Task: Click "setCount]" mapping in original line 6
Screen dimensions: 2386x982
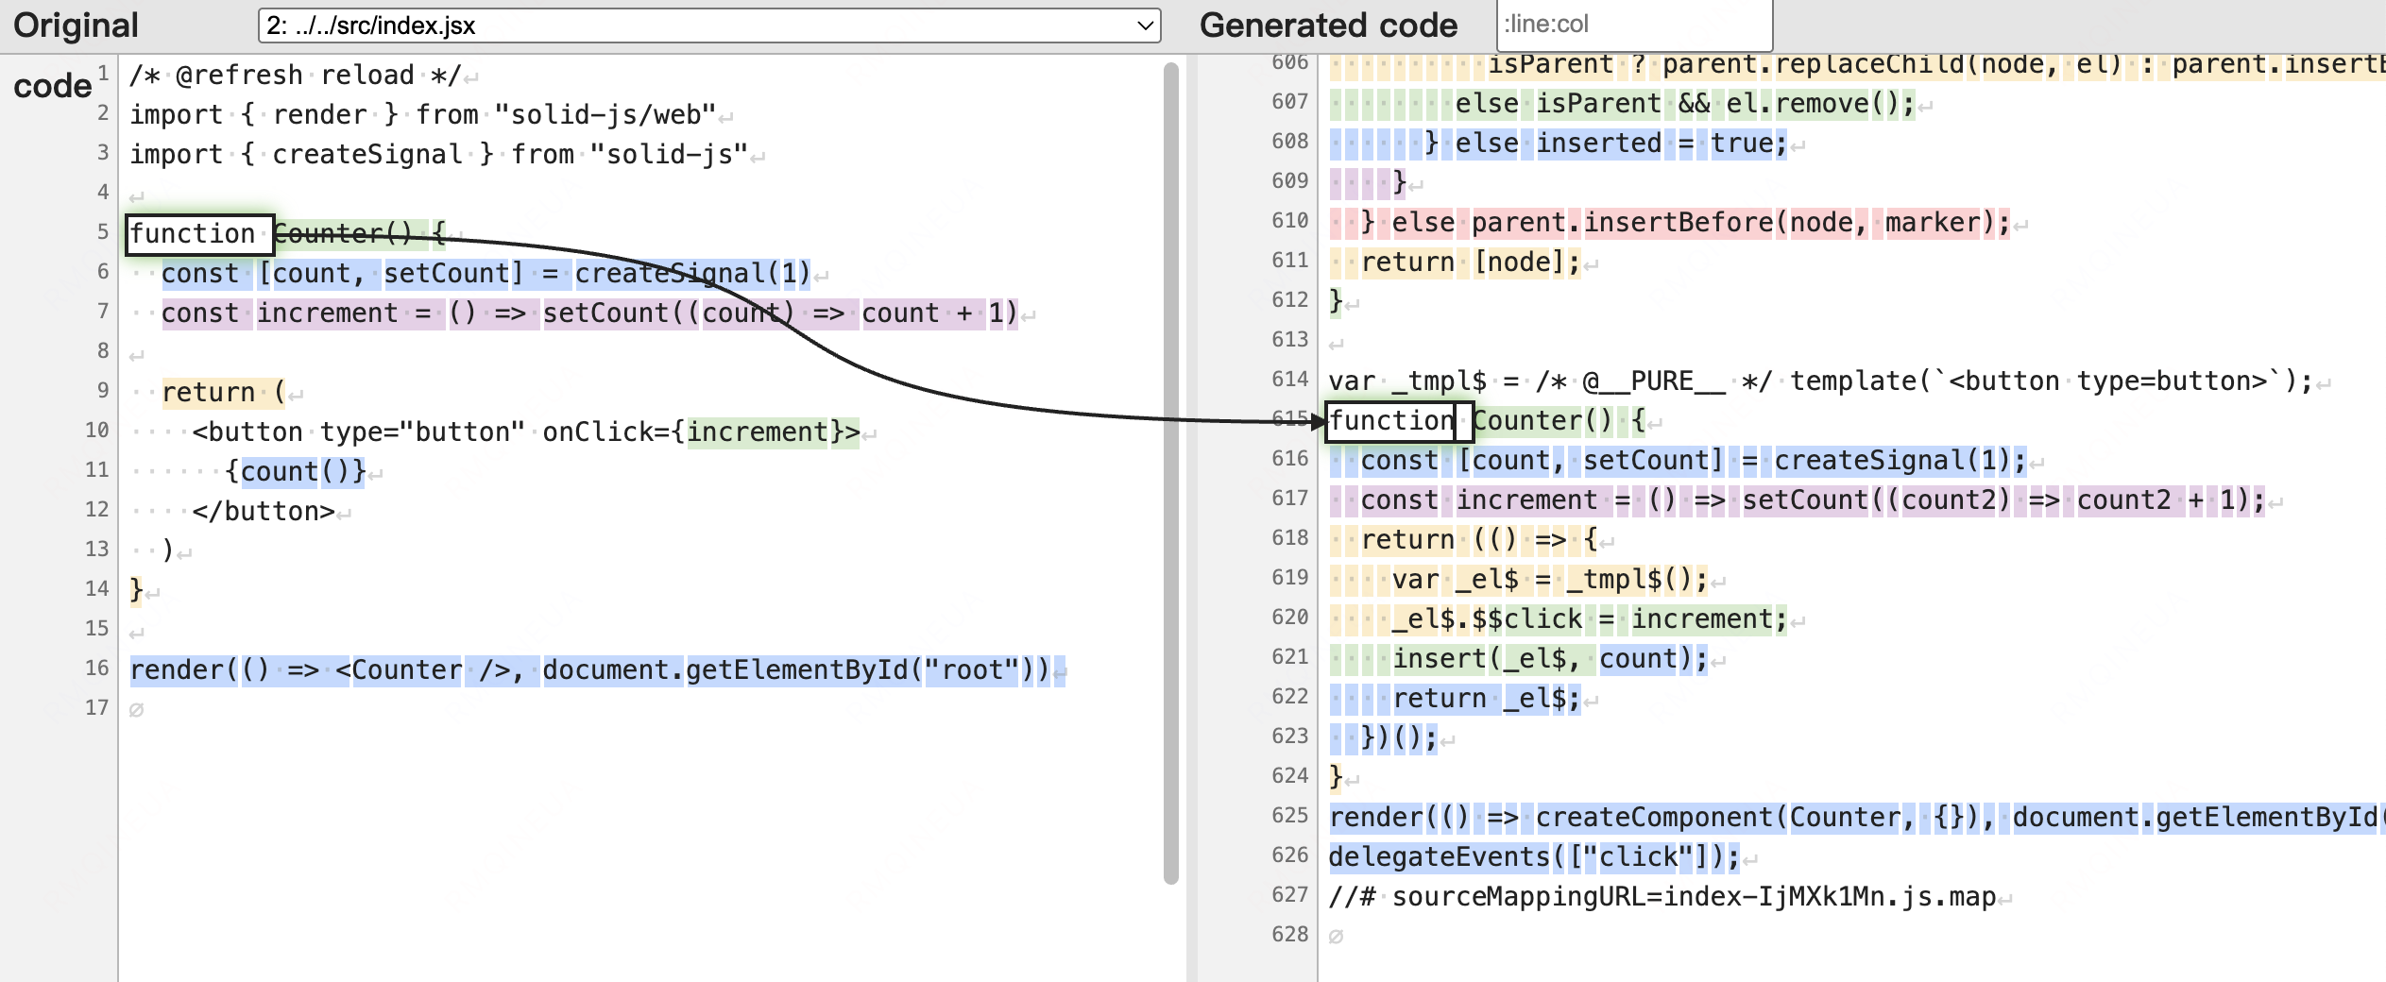Action: coord(452,274)
